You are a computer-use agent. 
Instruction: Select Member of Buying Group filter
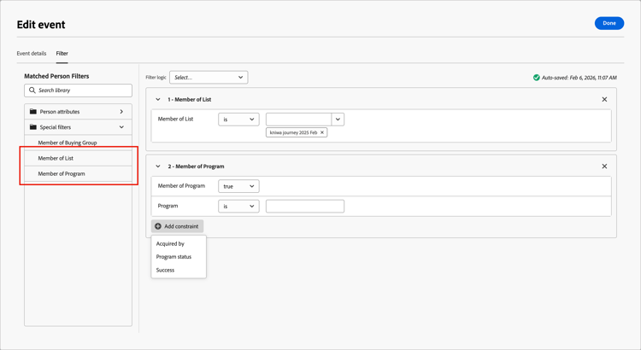pos(68,143)
